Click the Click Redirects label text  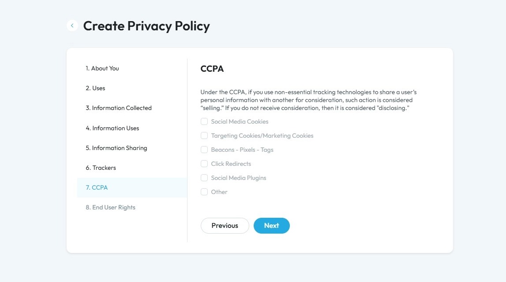[231, 164]
